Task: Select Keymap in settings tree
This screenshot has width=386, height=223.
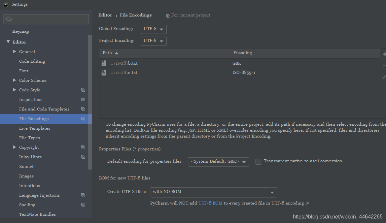Action: (x=21, y=31)
